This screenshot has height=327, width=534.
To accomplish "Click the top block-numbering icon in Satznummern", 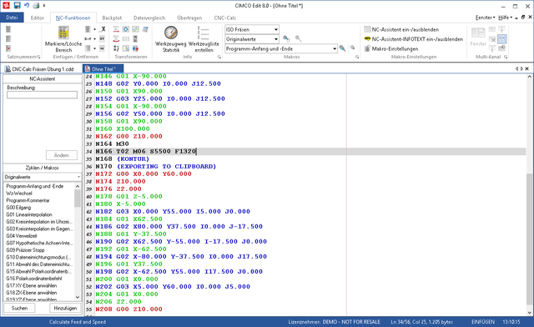I will [8, 29].
